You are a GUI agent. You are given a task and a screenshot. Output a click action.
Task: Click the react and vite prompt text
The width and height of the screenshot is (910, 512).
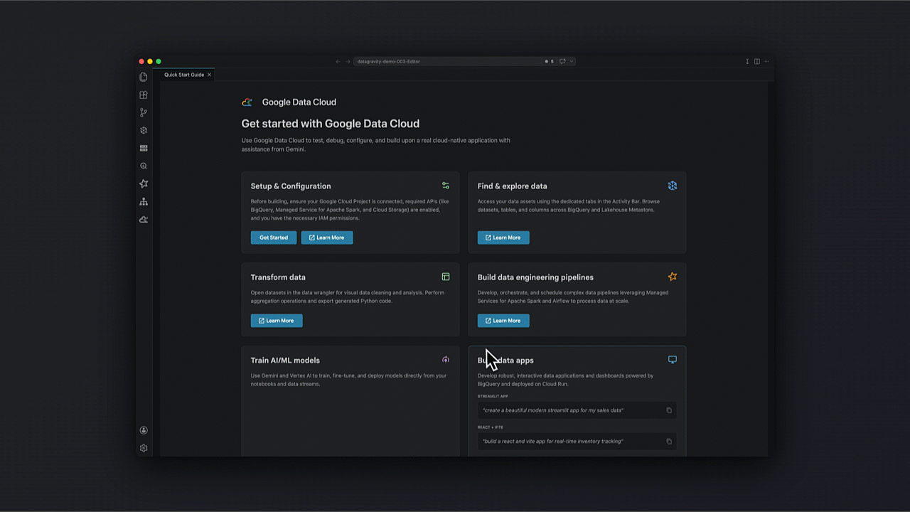pyautogui.click(x=553, y=442)
